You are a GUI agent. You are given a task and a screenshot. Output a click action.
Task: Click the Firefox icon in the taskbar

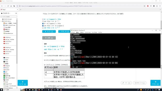[x=39, y=90]
